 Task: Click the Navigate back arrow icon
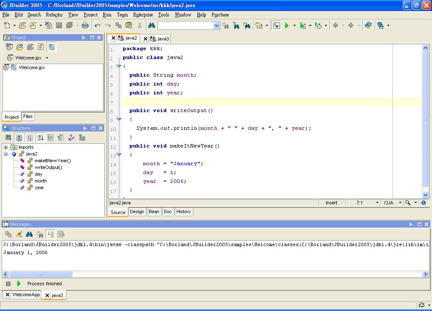click(x=335, y=26)
